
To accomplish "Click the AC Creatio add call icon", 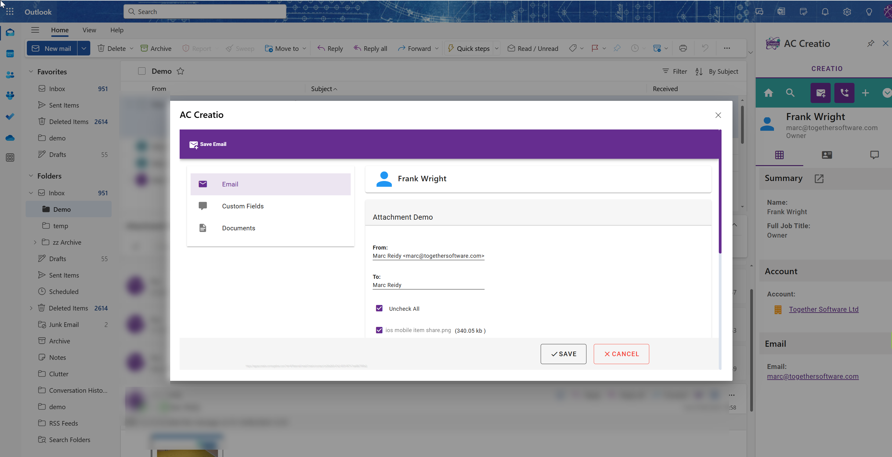I will coord(844,93).
